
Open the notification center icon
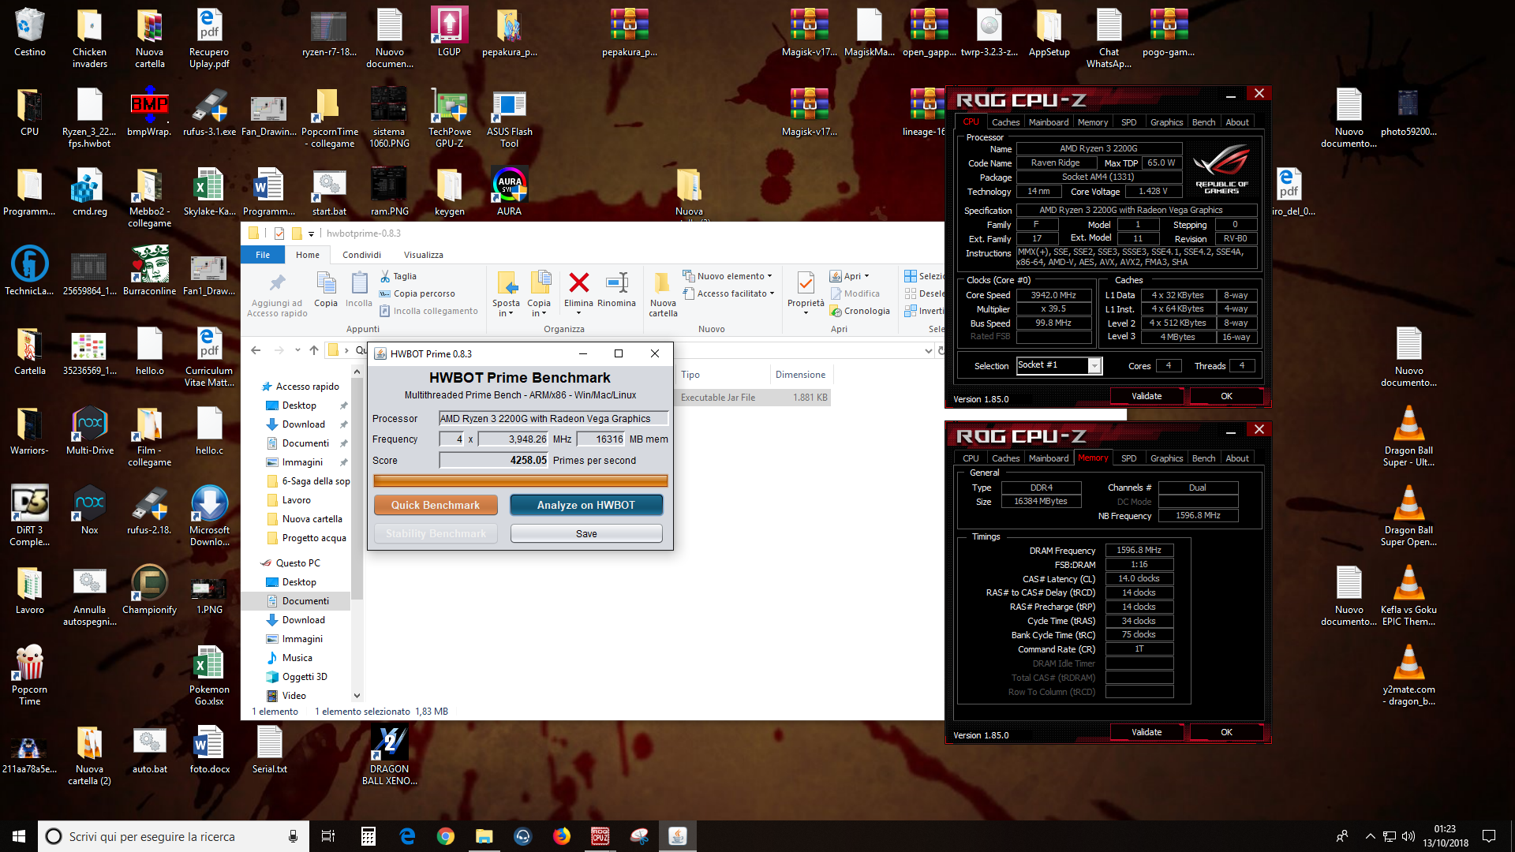pos(1489,836)
